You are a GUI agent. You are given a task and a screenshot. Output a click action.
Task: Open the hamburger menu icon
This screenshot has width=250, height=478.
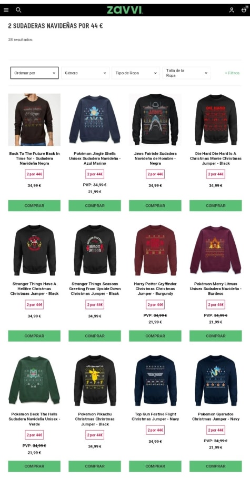(x=6, y=10)
